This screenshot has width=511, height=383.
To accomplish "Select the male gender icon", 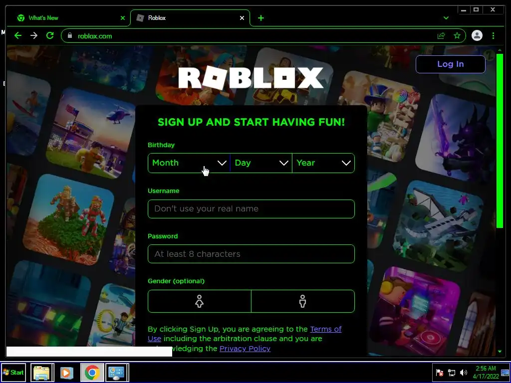I will pos(303,301).
